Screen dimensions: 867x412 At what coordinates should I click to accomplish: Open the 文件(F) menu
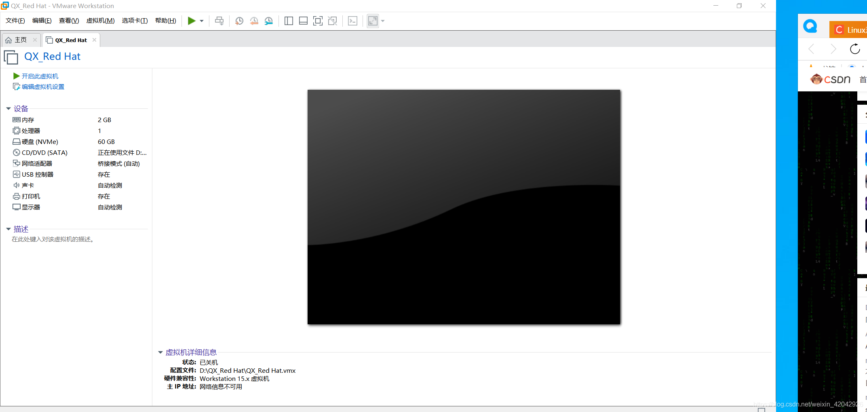[x=15, y=21]
